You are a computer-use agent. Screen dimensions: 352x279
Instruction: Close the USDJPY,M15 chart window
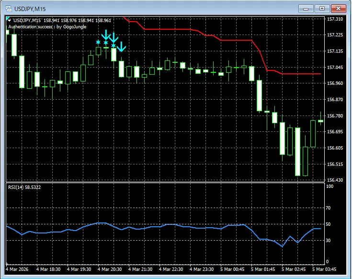(338, 9)
